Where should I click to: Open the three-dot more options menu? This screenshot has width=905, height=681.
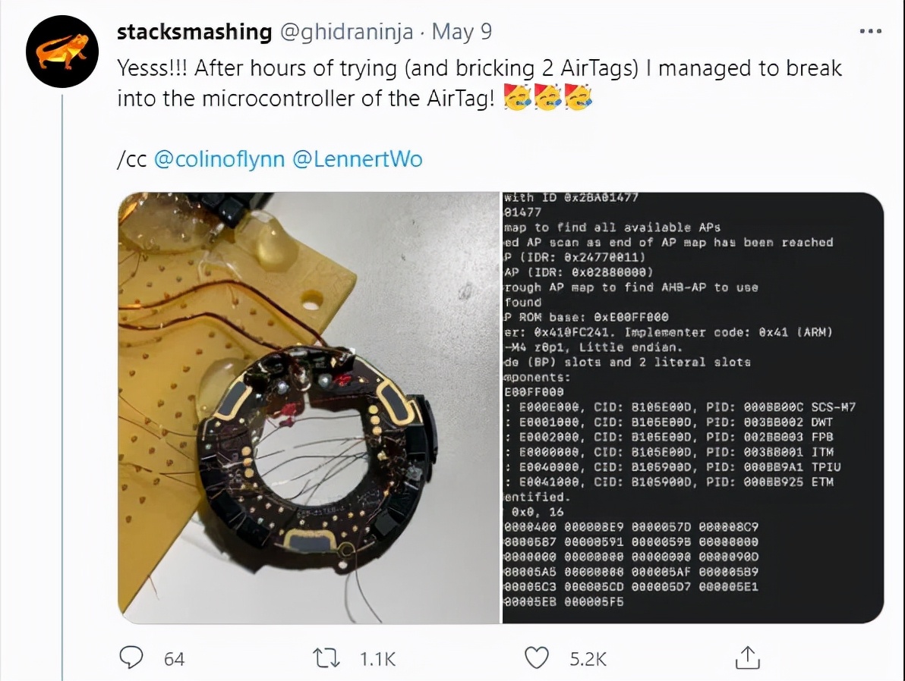(870, 31)
